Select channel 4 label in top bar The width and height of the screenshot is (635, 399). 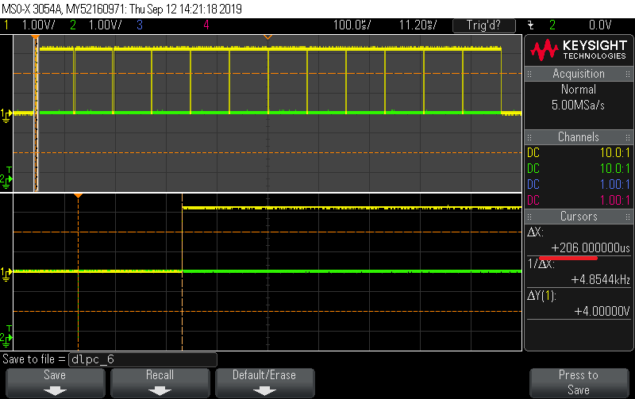click(x=206, y=25)
